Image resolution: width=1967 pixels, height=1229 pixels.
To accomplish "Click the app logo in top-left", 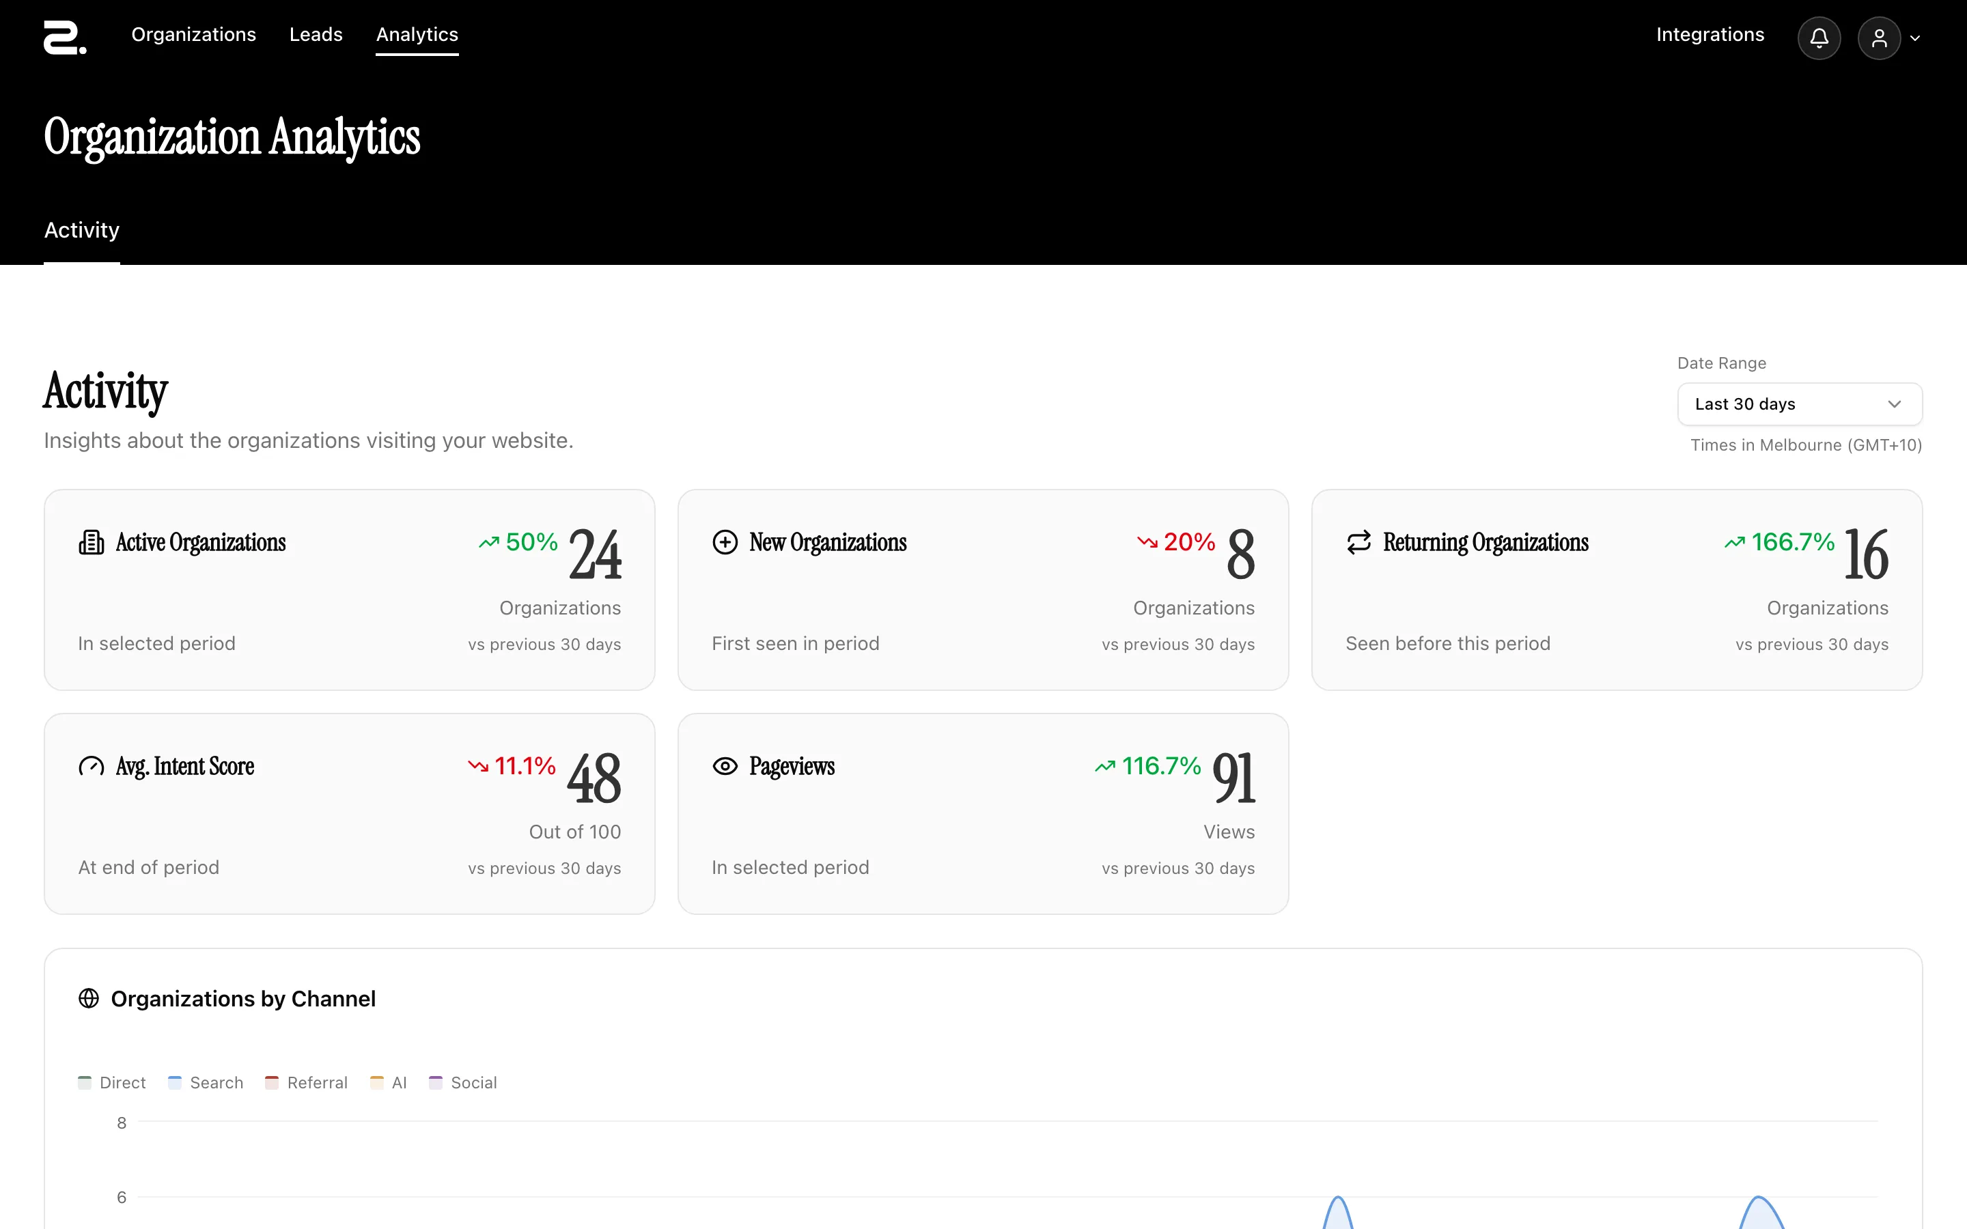I will (x=65, y=38).
